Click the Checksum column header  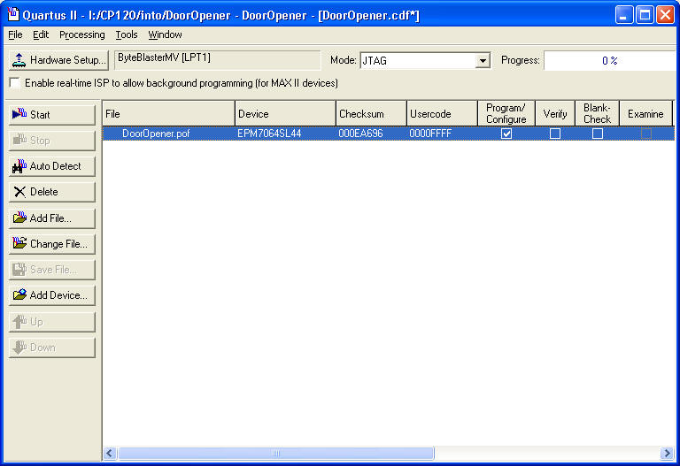point(371,113)
